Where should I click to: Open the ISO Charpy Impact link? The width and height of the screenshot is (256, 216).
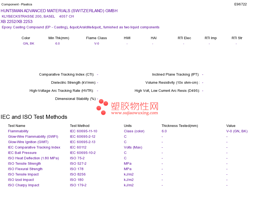[24, 185]
